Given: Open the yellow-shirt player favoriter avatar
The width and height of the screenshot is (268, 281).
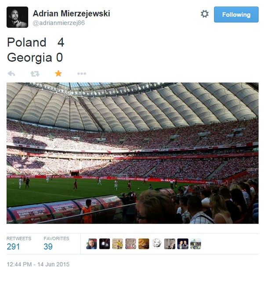Looking at the screenshot, I should (x=118, y=244).
